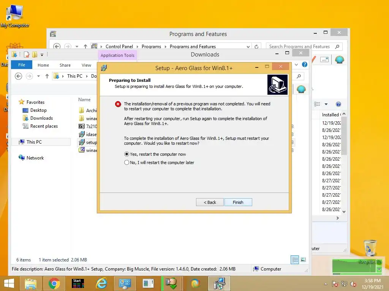Click the volume icon in system tray
389x291 pixels.
pos(353,284)
